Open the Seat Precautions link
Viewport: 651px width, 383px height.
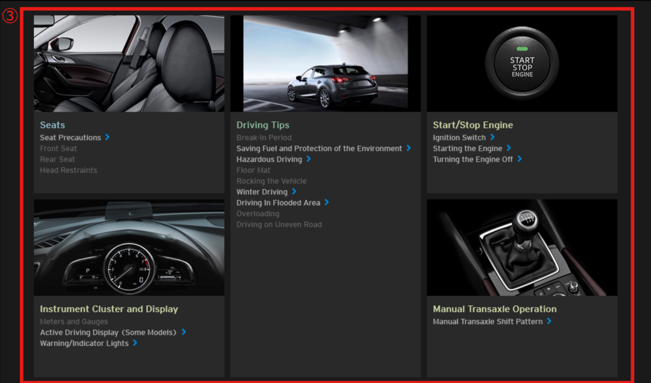(x=71, y=138)
